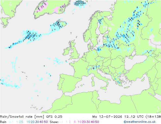The image size is (161, 124).
Task: Pick the rain legend 0.1 value
Action: [11, 122]
